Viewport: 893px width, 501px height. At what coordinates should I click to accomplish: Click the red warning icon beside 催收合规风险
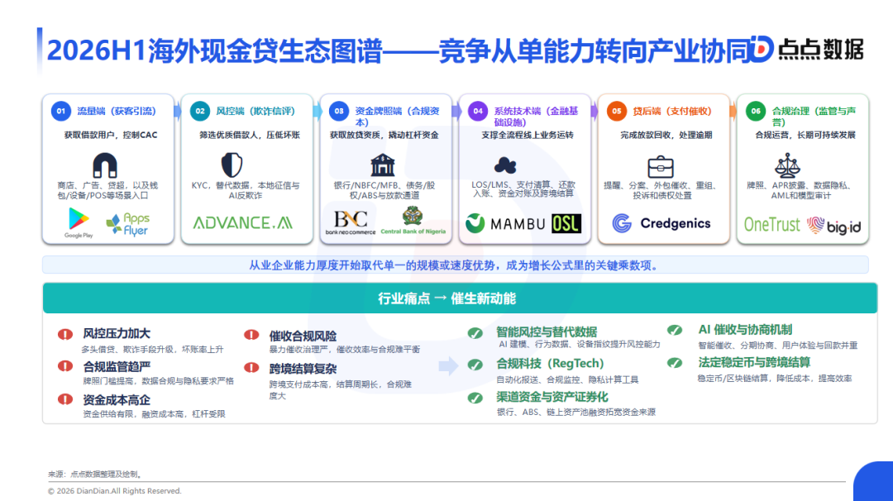click(x=251, y=335)
